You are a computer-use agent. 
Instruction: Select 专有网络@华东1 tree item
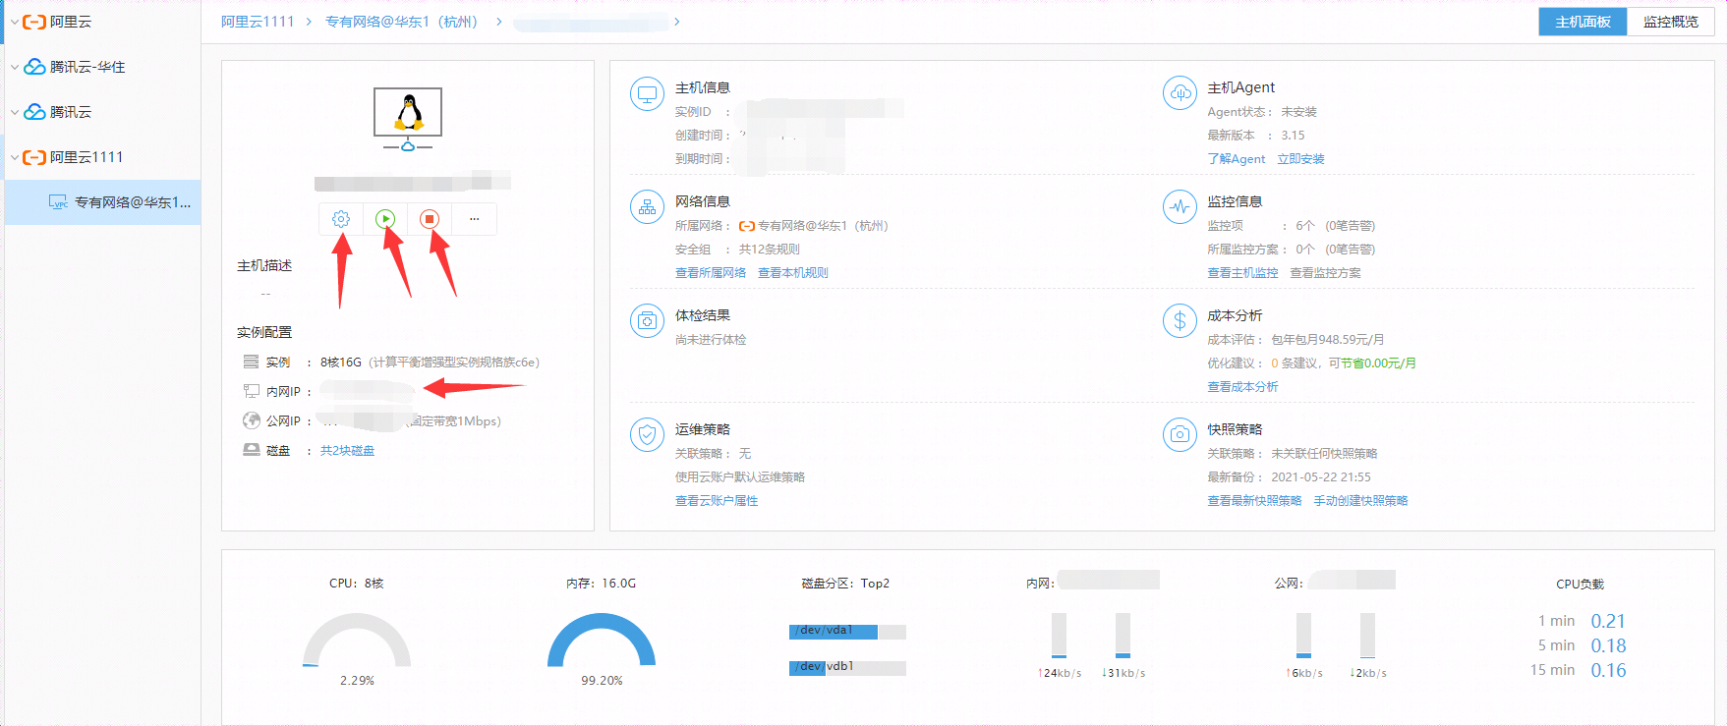103,202
